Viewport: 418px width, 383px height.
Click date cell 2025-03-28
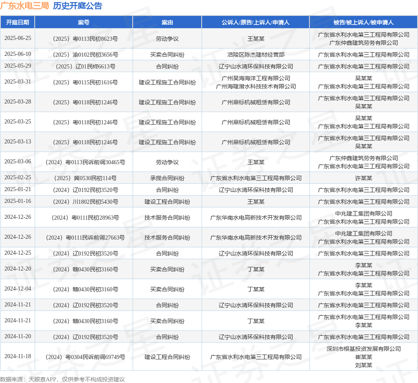coord(18,102)
